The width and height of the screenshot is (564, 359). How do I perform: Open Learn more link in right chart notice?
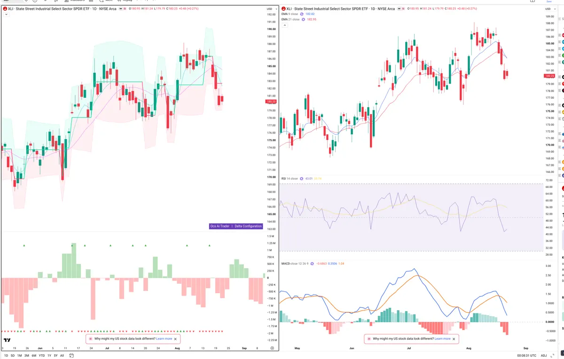coord(442,338)
